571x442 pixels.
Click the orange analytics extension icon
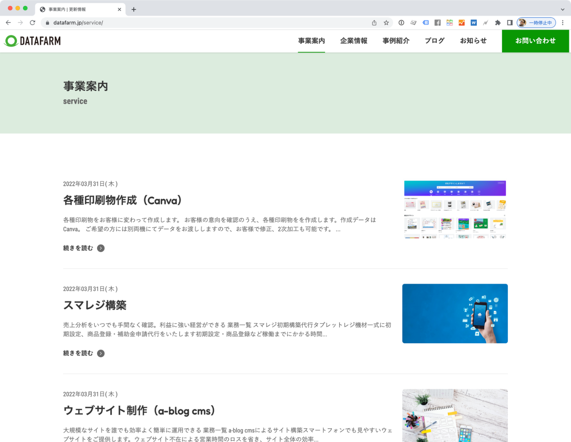(461, 23)
